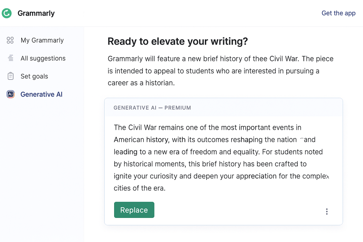Click the Set goals clipboard icon
This screenshot has width=363, height=242.
click(x=10, y=76)
